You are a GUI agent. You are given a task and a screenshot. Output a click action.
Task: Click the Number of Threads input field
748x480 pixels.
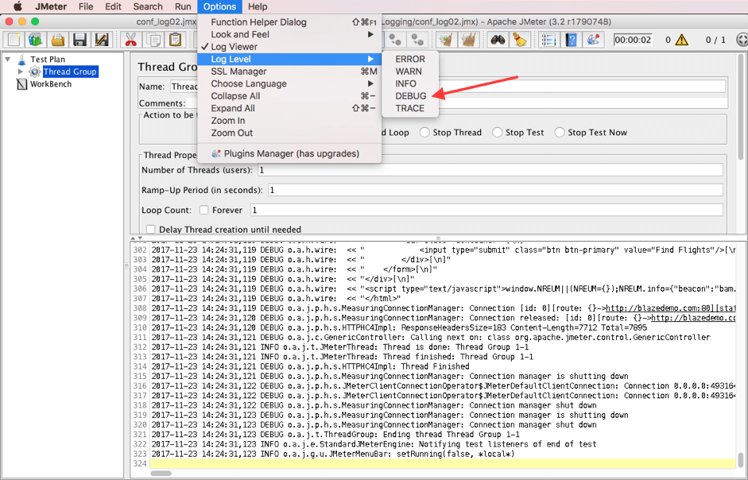[490, 170]
